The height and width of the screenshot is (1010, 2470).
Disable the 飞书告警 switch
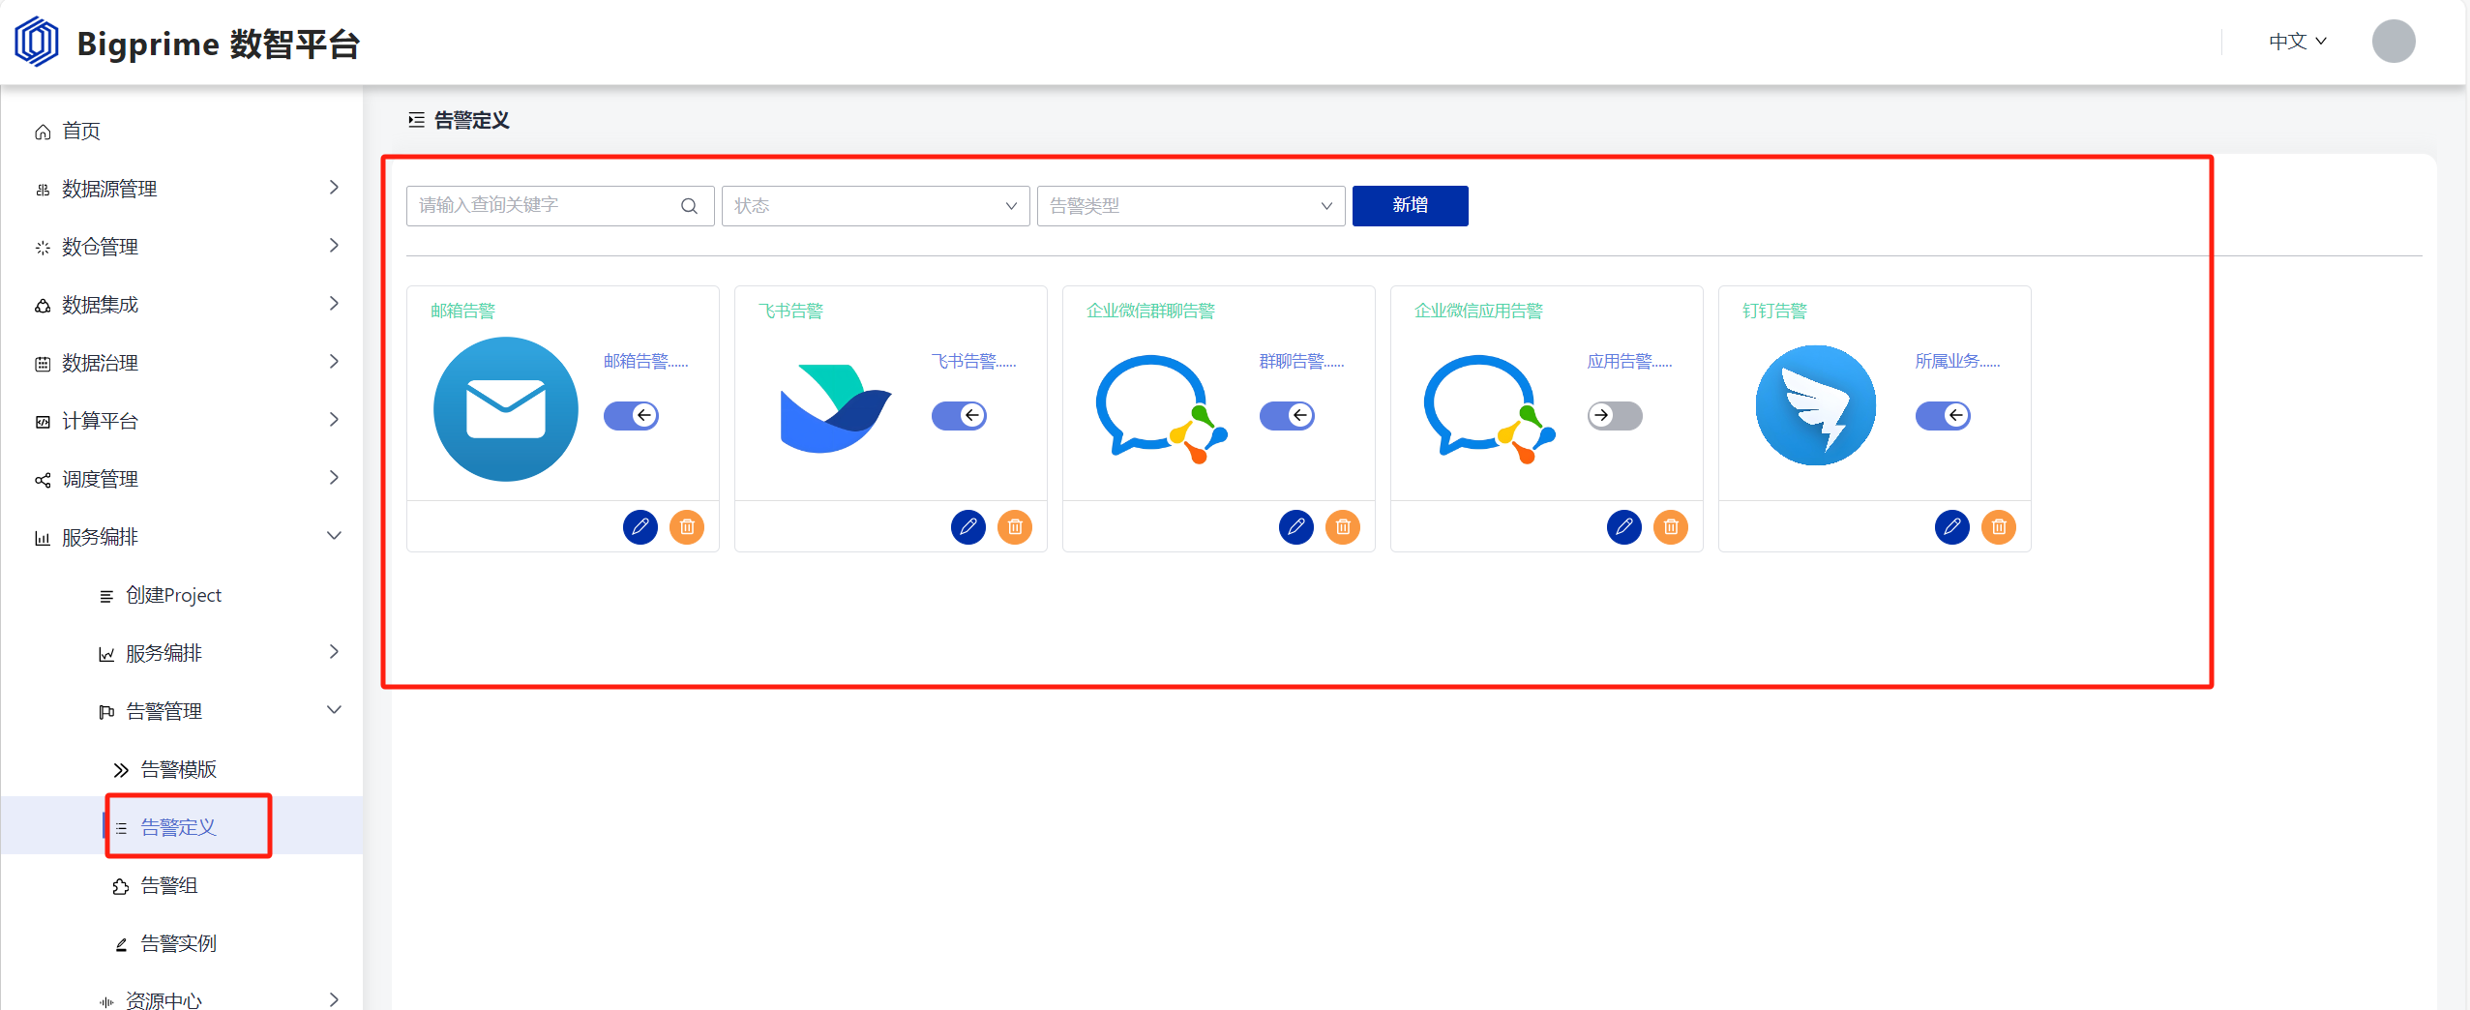point(959,415)
